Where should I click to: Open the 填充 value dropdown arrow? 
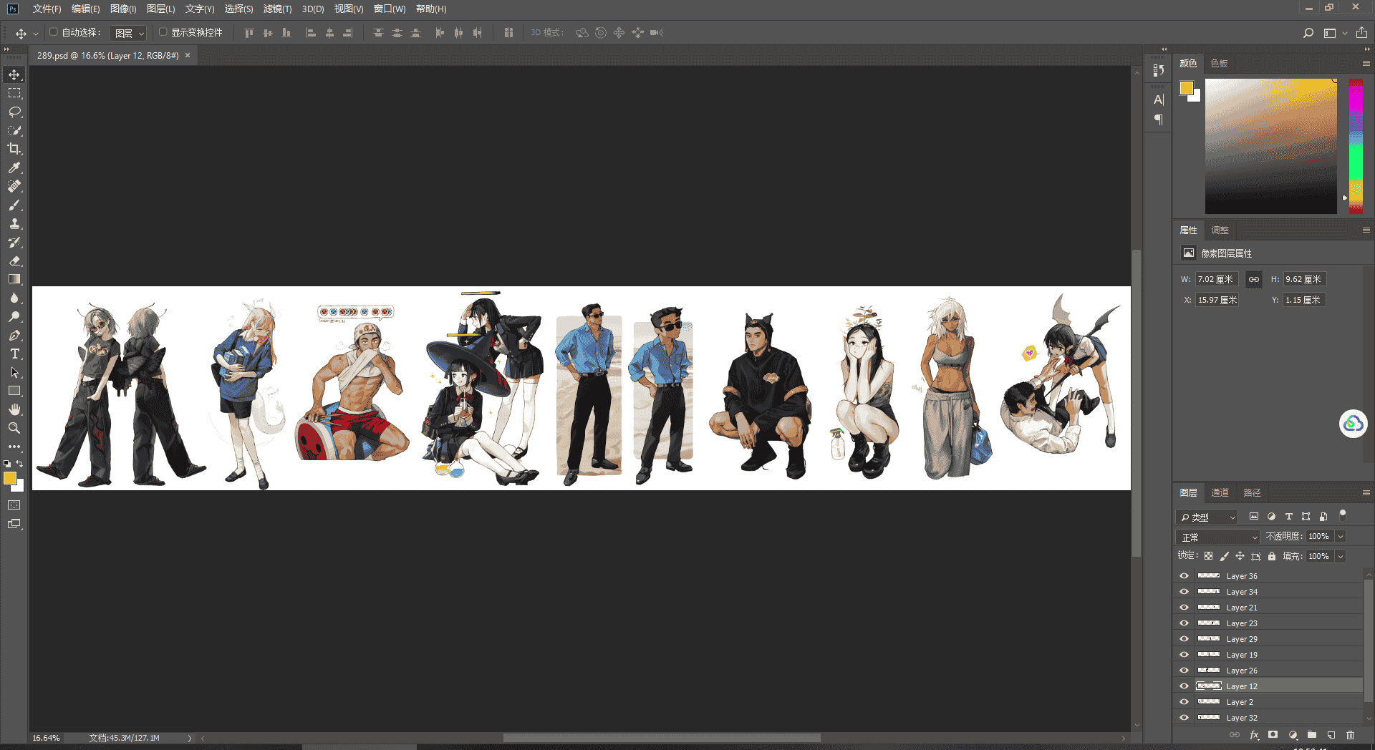(x=1341, y=556)
